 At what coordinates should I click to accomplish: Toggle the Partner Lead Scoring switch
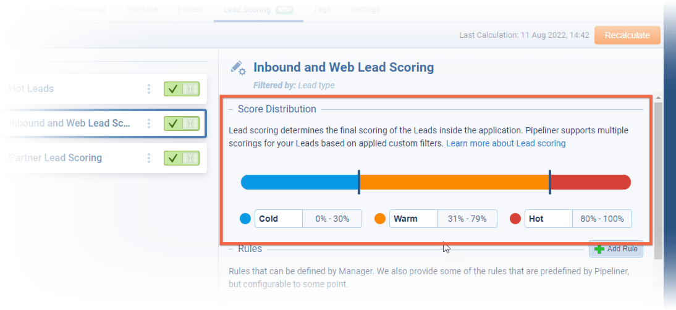181,158
